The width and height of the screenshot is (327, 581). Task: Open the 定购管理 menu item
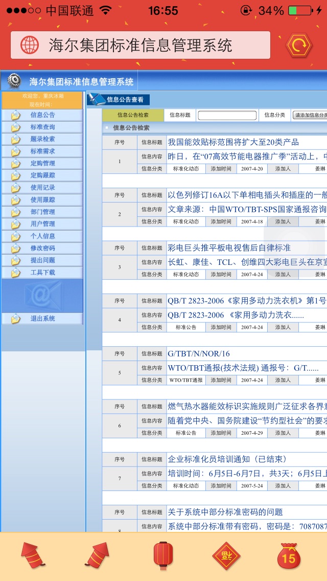point(42,164)
